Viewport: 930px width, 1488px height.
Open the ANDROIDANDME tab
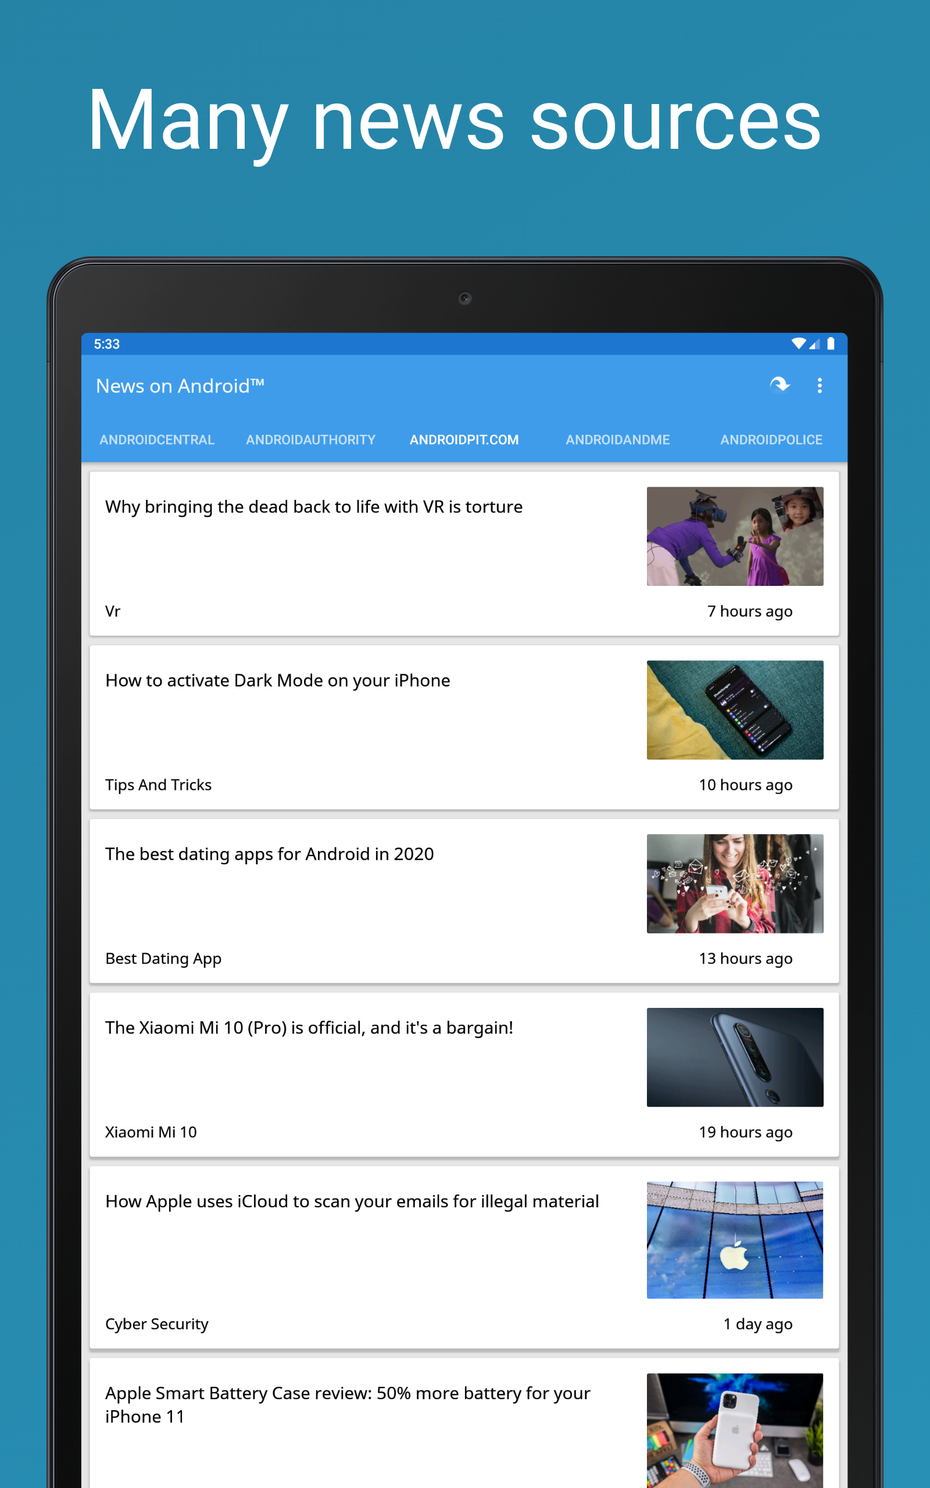coord(617,439)
